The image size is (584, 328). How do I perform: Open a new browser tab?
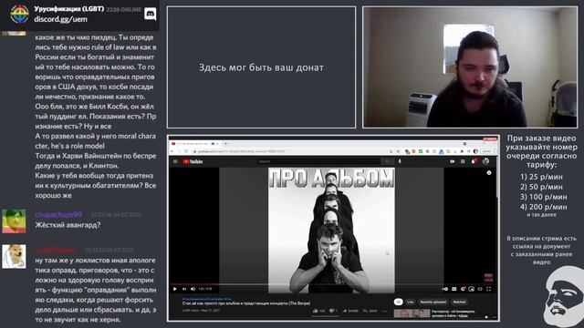pos(225,144)
